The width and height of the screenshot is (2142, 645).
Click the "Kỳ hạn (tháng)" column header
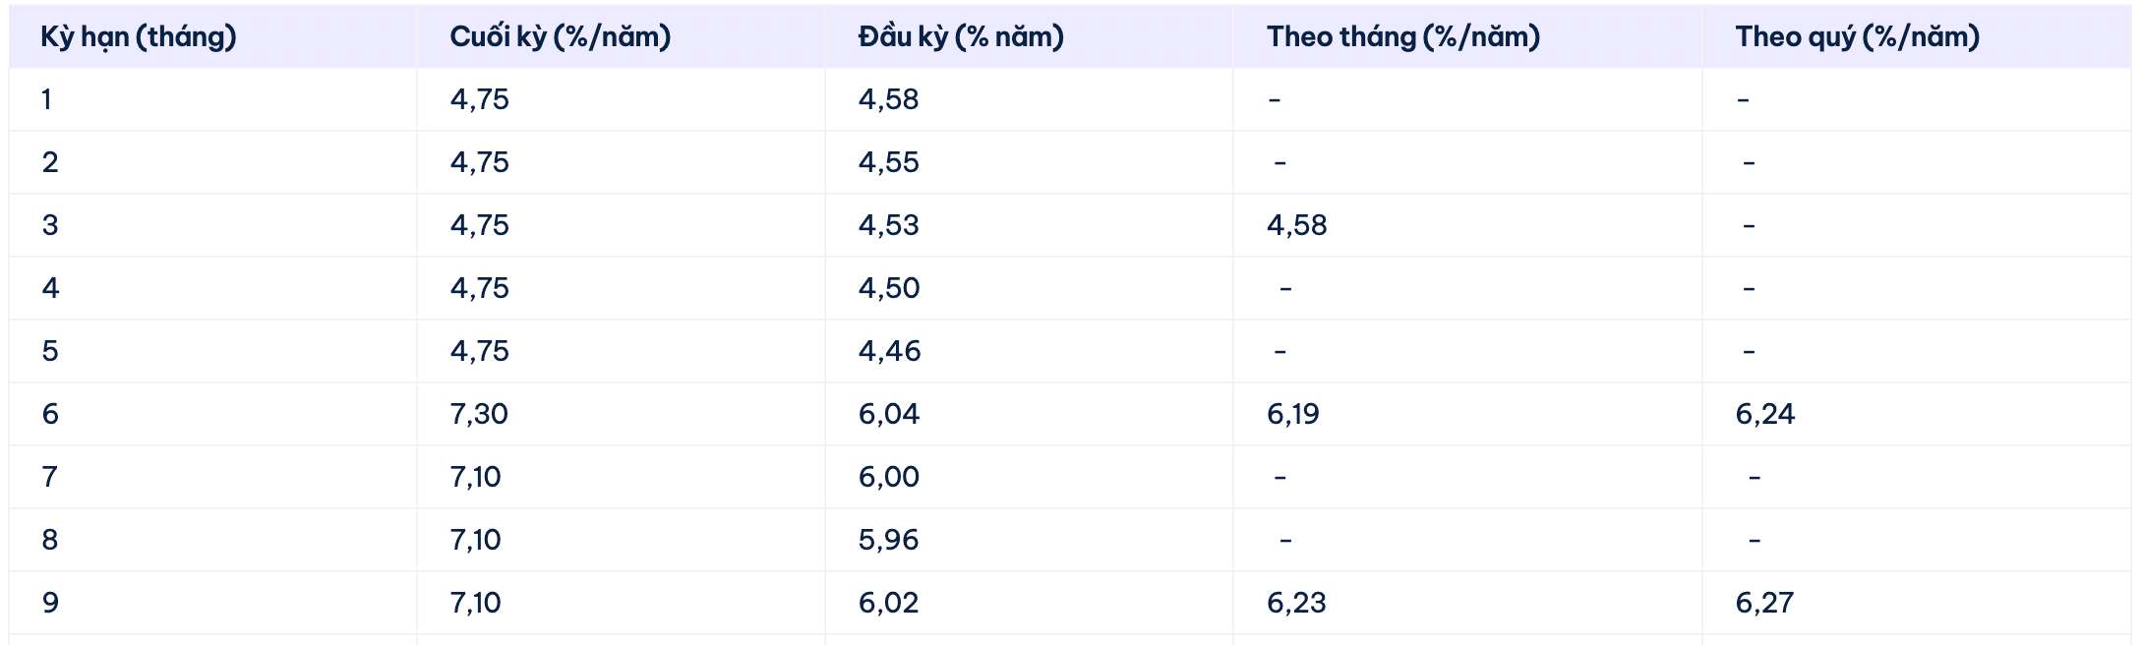click(139, 37)
